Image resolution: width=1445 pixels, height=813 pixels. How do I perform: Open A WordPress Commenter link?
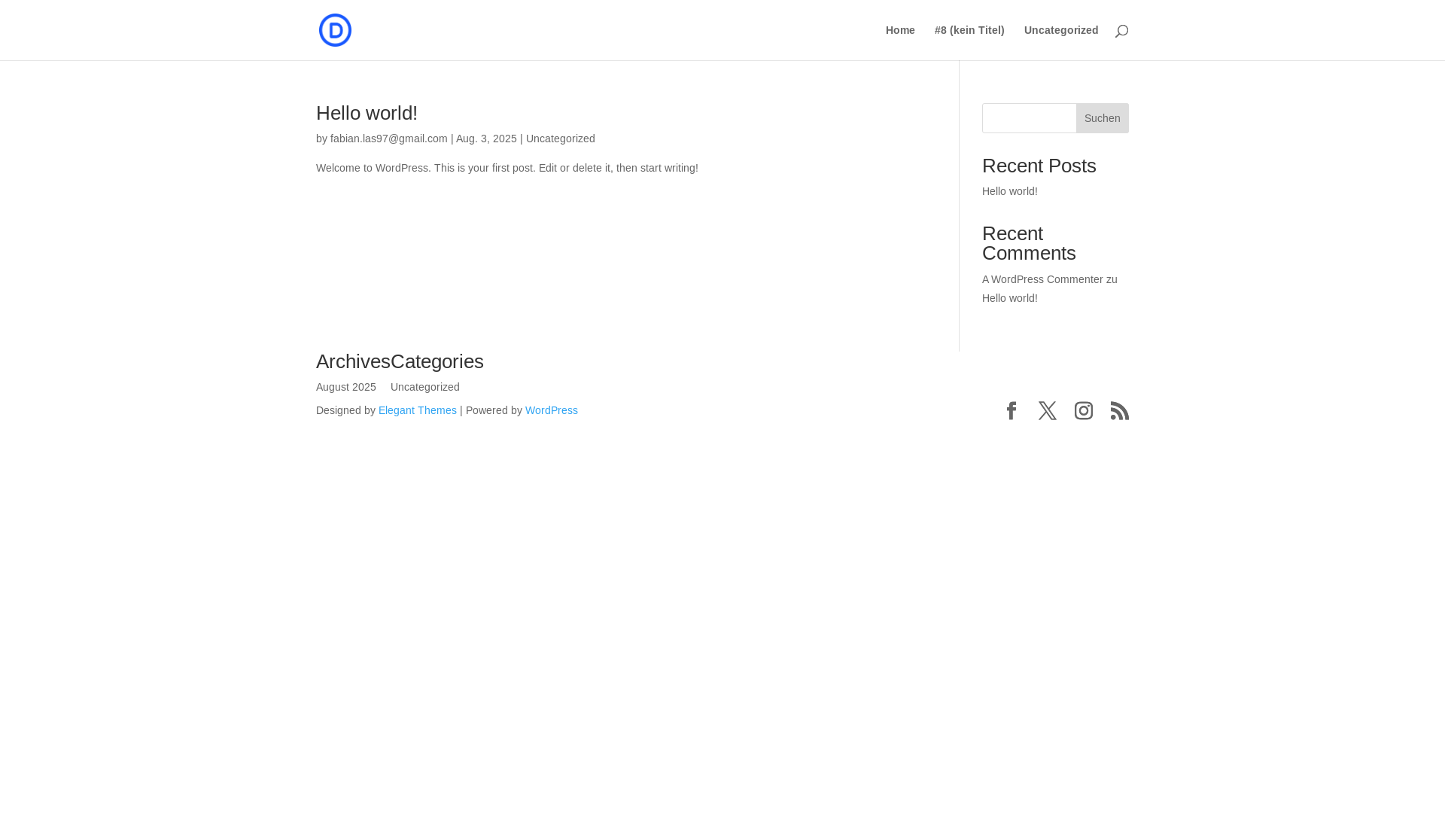point(1042,279)
